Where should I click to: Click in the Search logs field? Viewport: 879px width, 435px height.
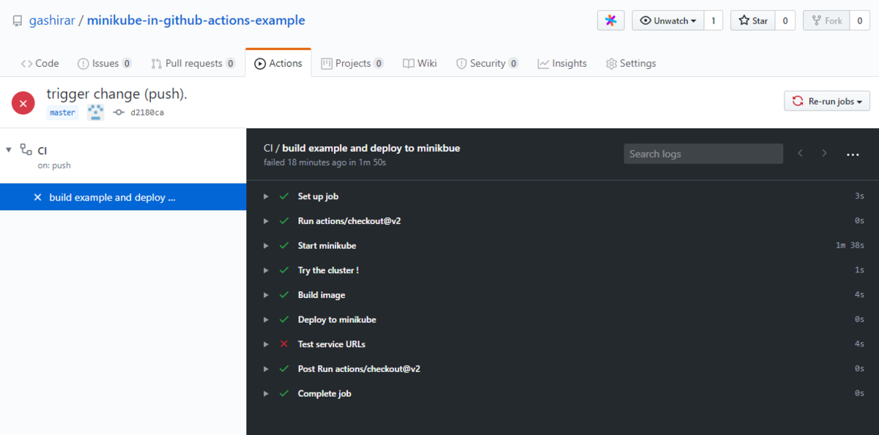tap(703, 154)
